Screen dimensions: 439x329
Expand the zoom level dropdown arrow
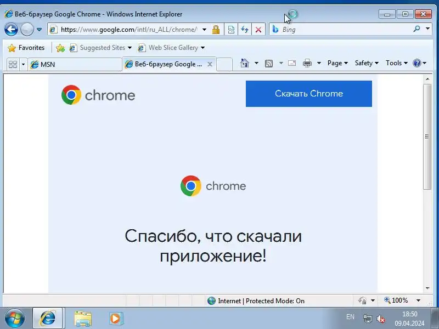pos(418,300)
